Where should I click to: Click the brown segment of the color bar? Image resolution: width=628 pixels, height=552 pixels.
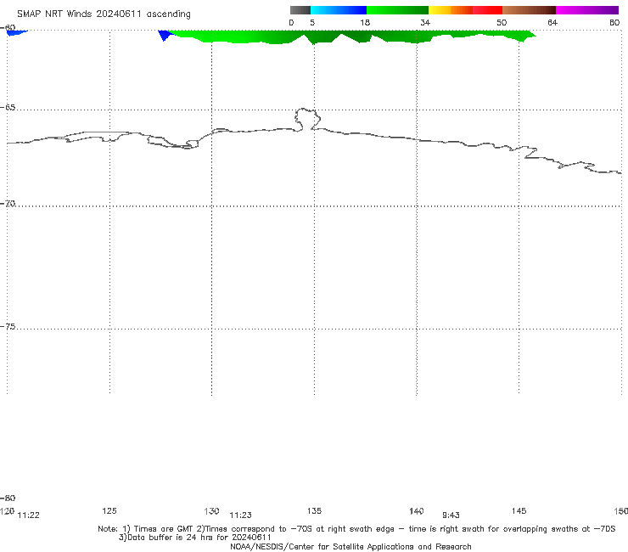coord(529,10)
